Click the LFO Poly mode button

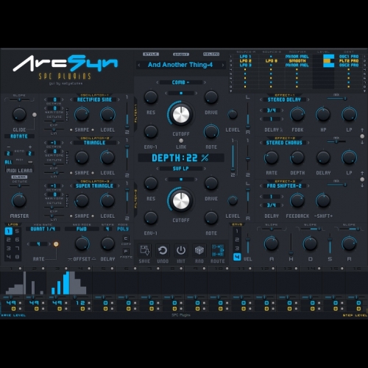123,229
